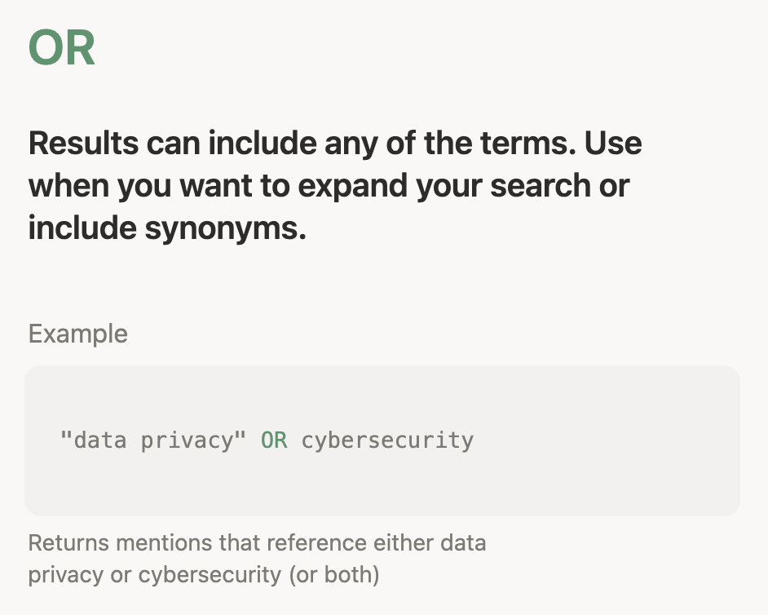Click the word 'include' before 'synonyms'
768x615 pixels.
point(70,228)
